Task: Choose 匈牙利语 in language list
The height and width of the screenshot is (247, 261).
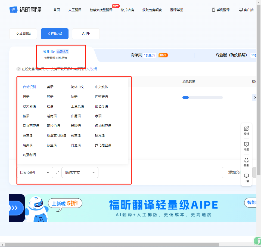Action: click(x=29, y=155)
